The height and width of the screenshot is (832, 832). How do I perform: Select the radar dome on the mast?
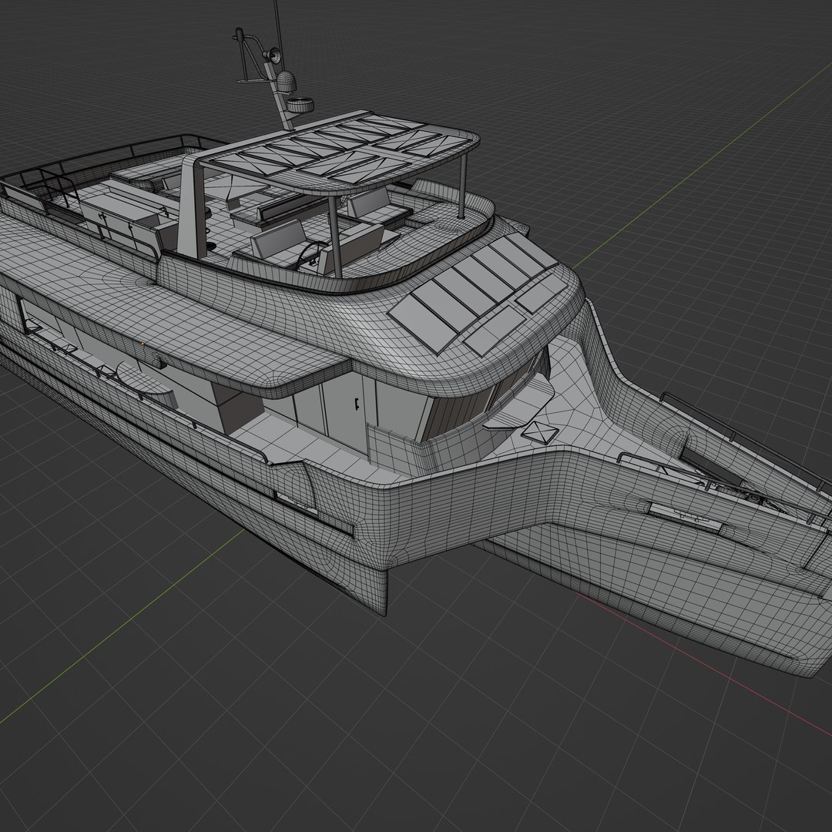tap(286, 80)
